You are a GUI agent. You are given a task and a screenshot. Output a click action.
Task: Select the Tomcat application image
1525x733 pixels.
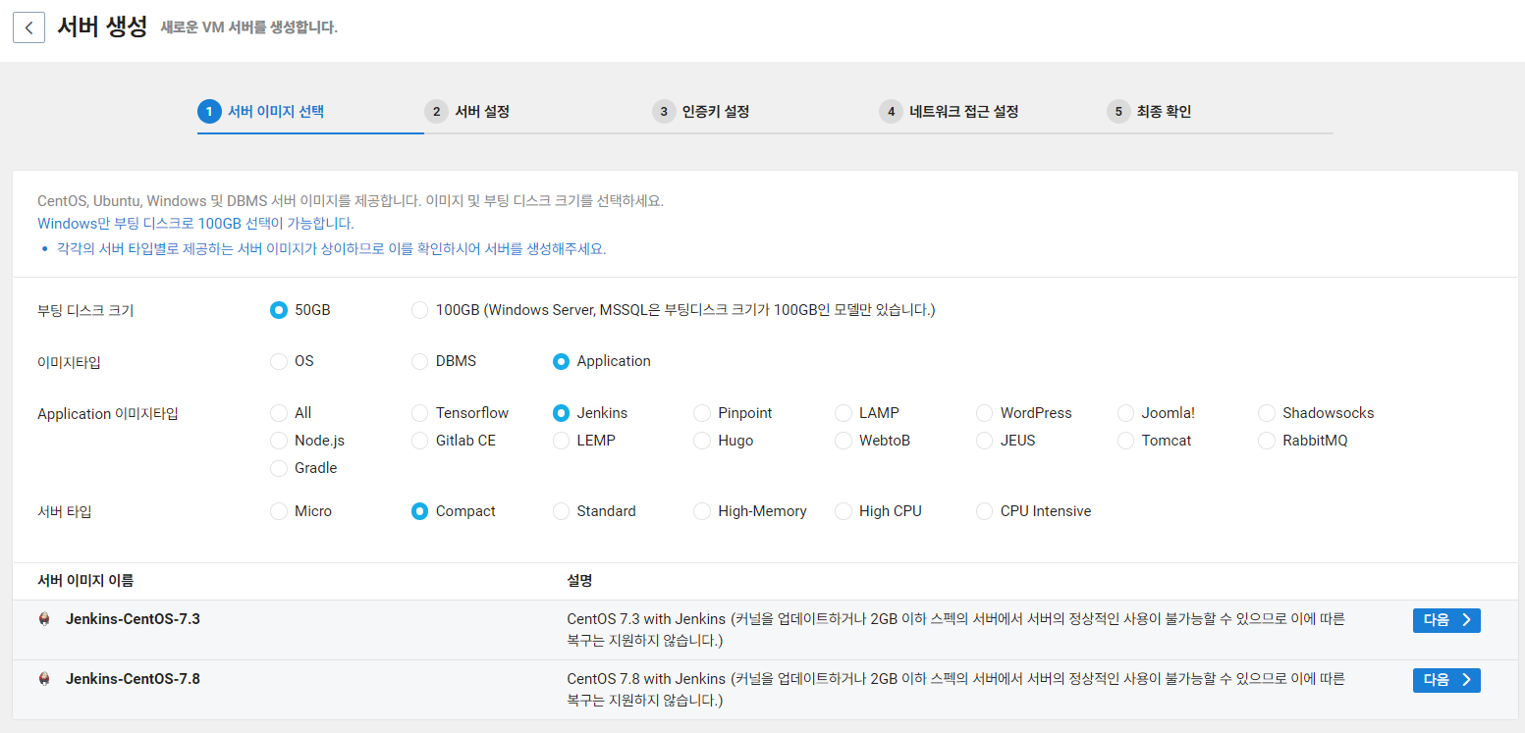click(1126, 441)
